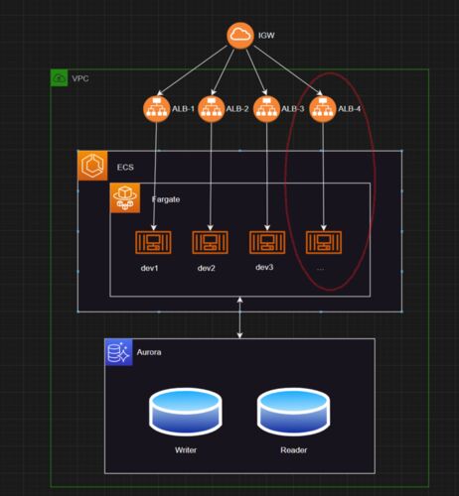Select the fourth container above the ellipsis
The width and height of the screenshot is (459, 496).
tap(324, 242)
